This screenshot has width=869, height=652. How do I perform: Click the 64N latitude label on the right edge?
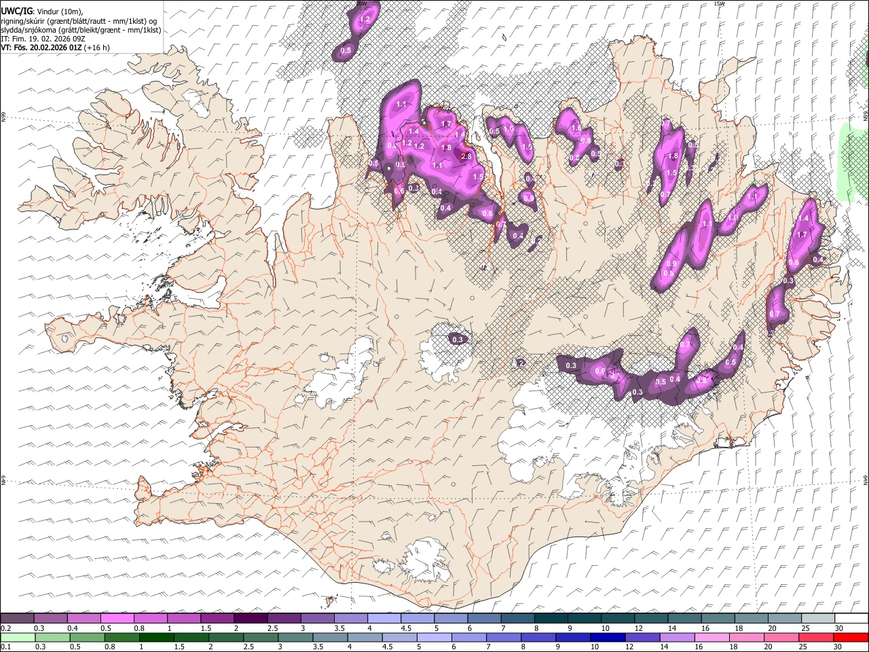866,479
